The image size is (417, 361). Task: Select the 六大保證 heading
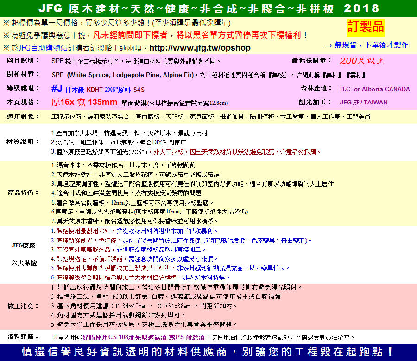(24, 263)
